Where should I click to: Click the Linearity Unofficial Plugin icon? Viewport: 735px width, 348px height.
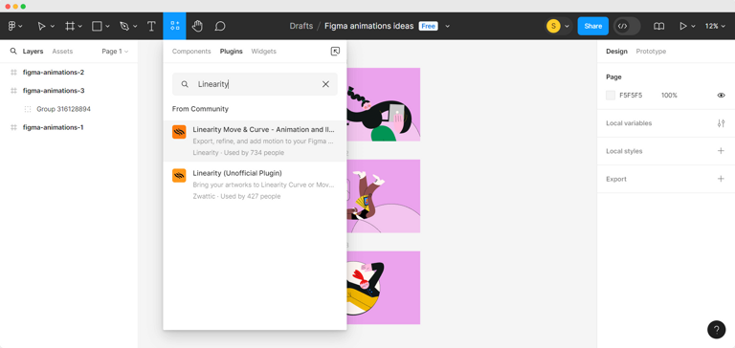(x=179, y=176)
